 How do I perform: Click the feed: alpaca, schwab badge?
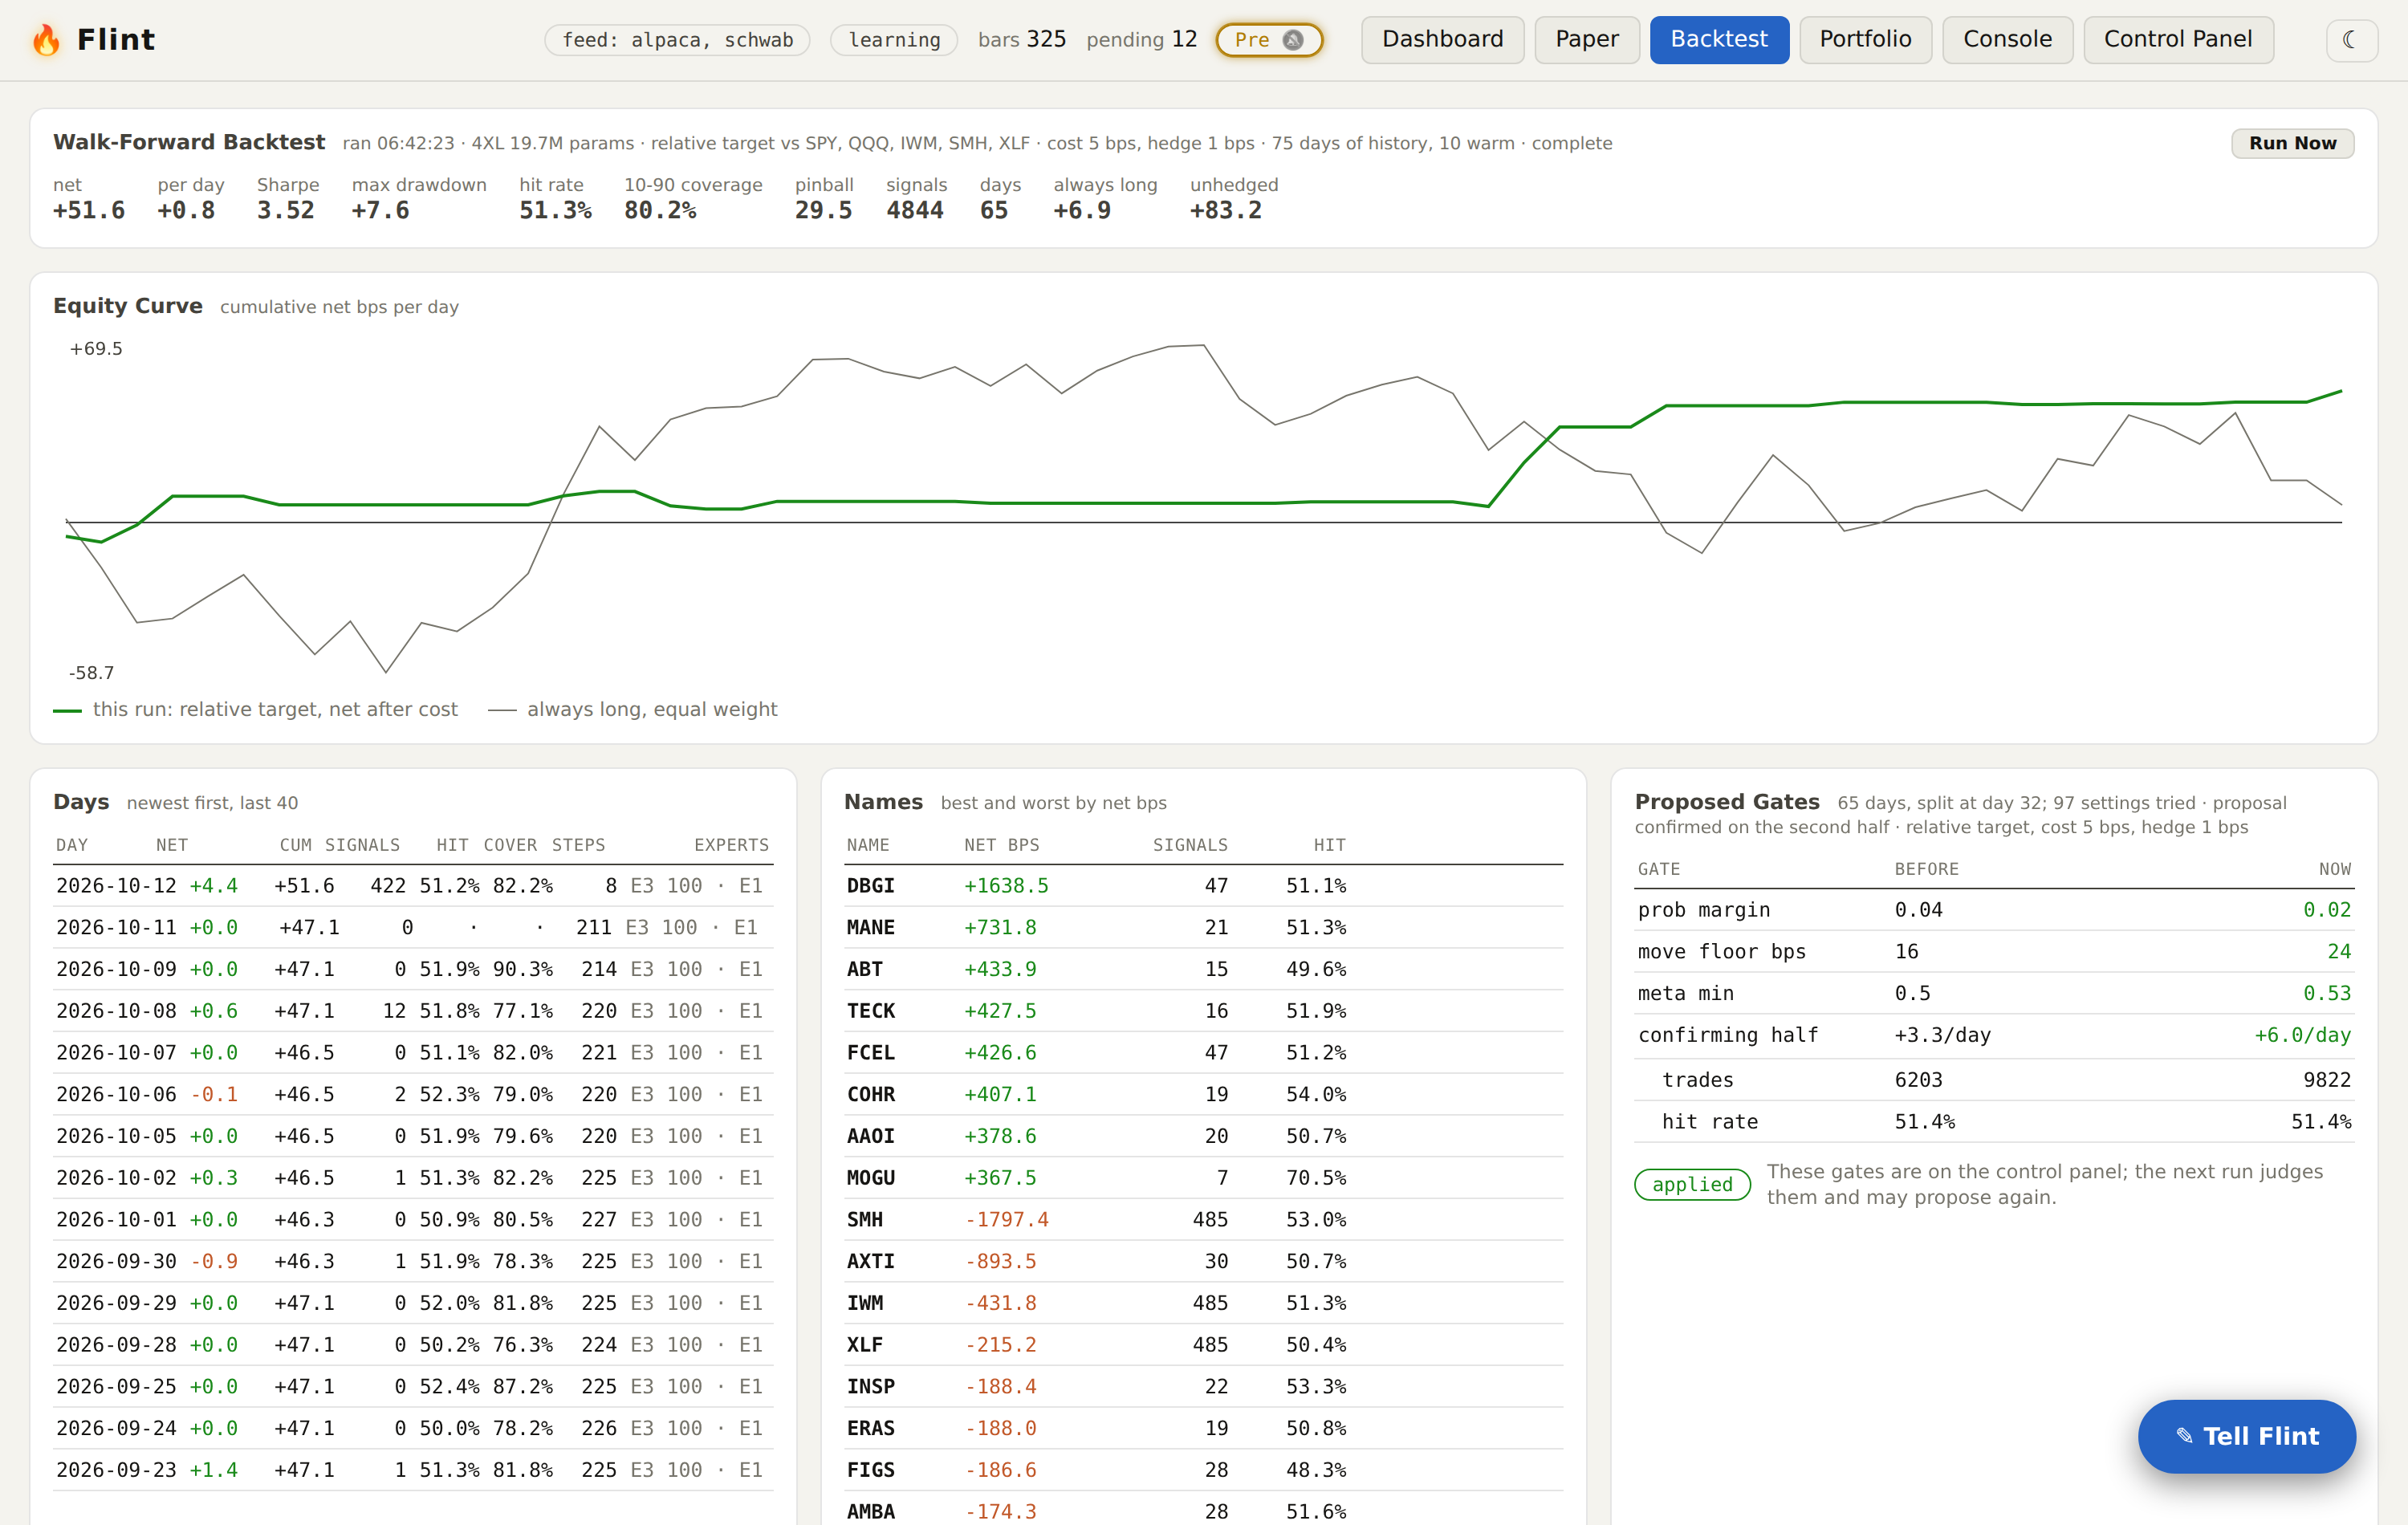click(x=677, y=40)
